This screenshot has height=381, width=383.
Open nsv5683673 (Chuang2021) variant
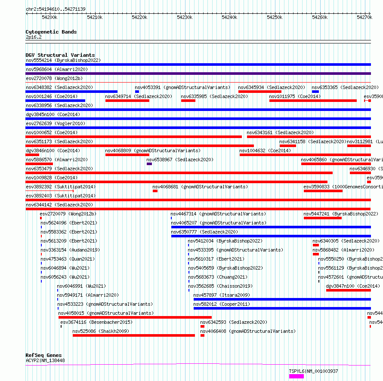(218, 277)
